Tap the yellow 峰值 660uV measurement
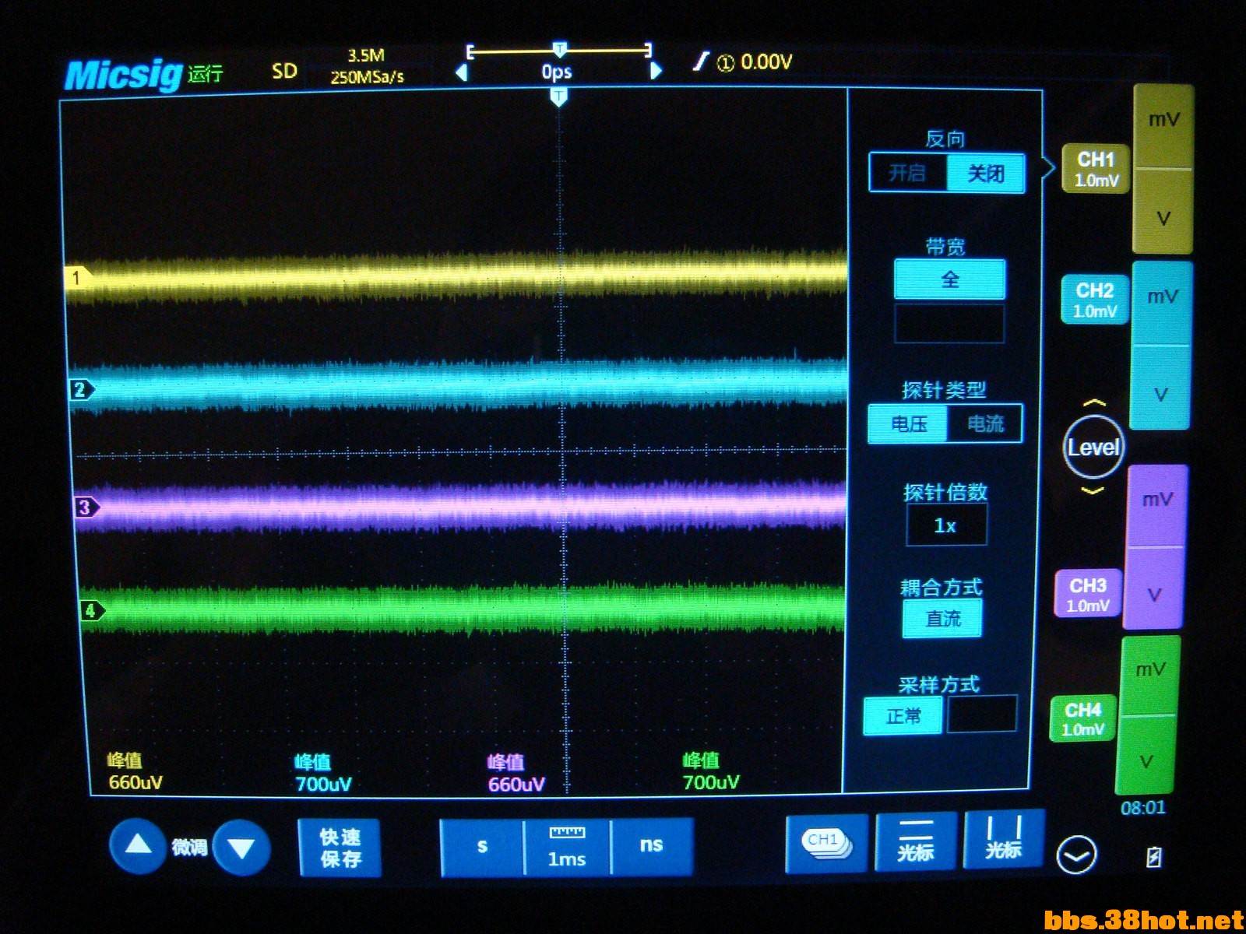The height and width of the screenshot is (934, 1246). (135, 771)
